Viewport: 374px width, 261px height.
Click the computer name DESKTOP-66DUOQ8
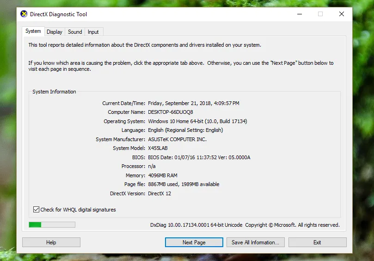click(x=170, y=112)
